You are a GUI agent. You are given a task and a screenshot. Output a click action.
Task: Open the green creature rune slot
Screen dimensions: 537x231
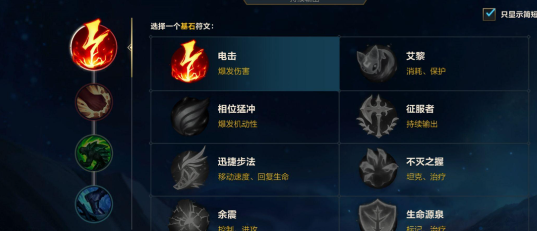(93, 153)
